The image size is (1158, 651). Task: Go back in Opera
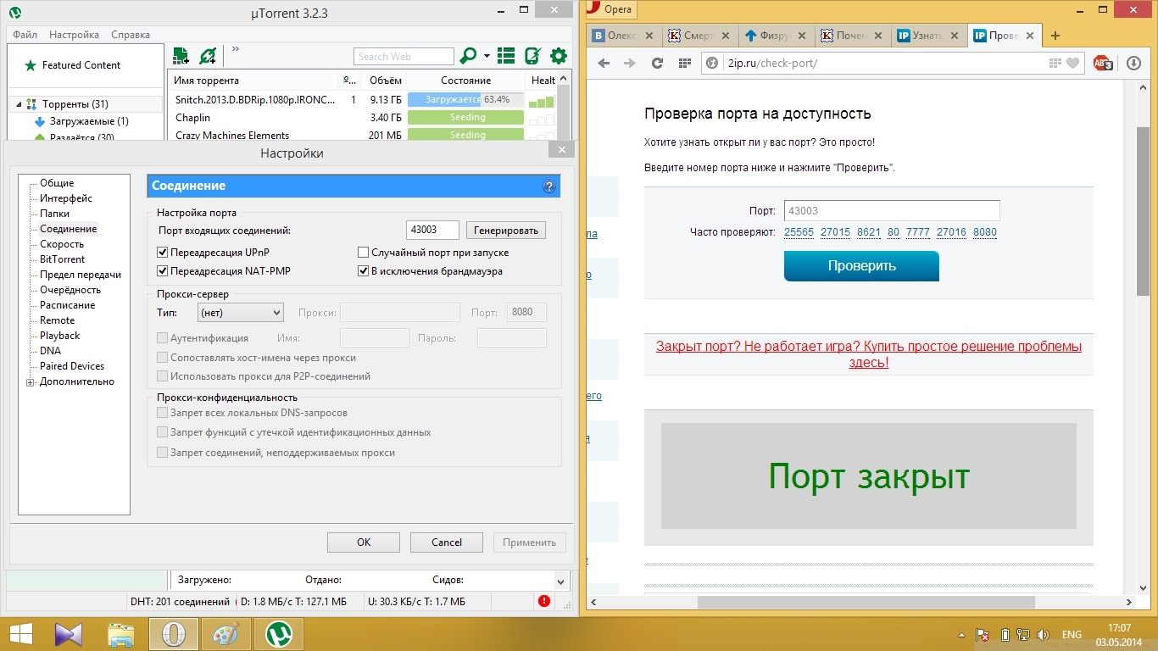[x=604, y=63]
